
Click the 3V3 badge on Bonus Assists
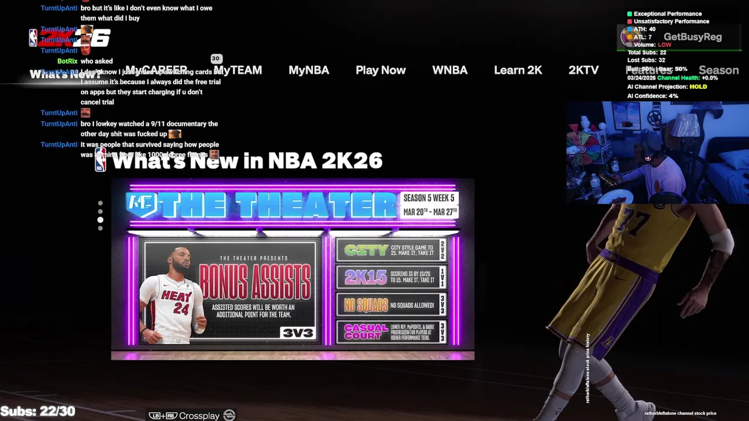(x=298, y=333)
